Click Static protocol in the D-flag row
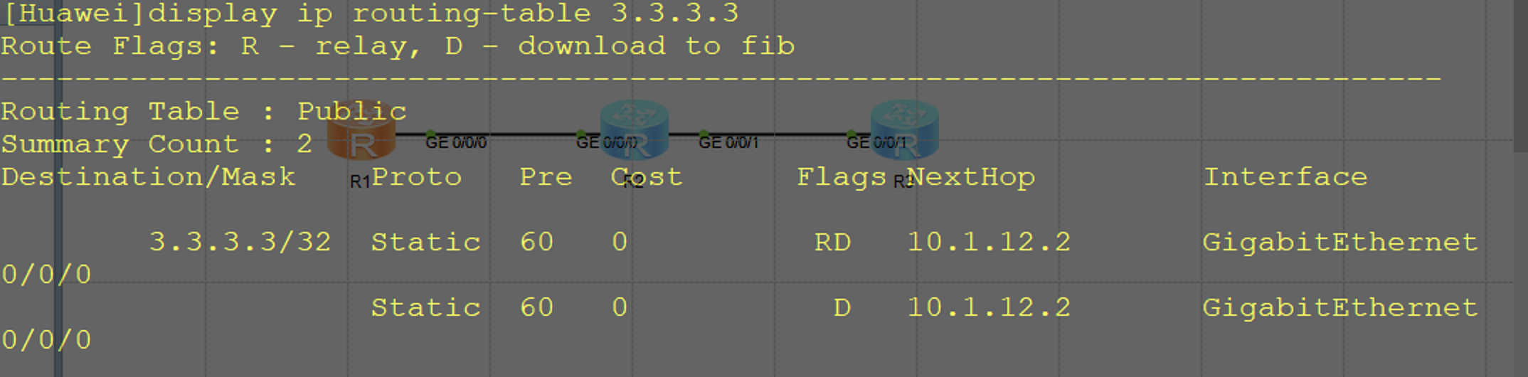This screenshot has height=377, width=1528. [426, 307]
